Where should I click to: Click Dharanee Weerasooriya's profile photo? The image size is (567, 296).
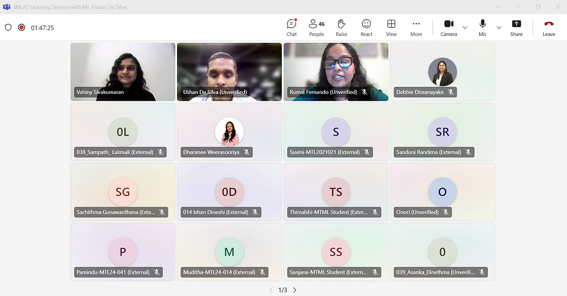(x=229, y=131)
